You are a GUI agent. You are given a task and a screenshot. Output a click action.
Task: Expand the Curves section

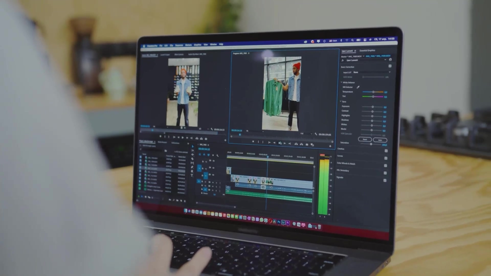coord(340,156)
